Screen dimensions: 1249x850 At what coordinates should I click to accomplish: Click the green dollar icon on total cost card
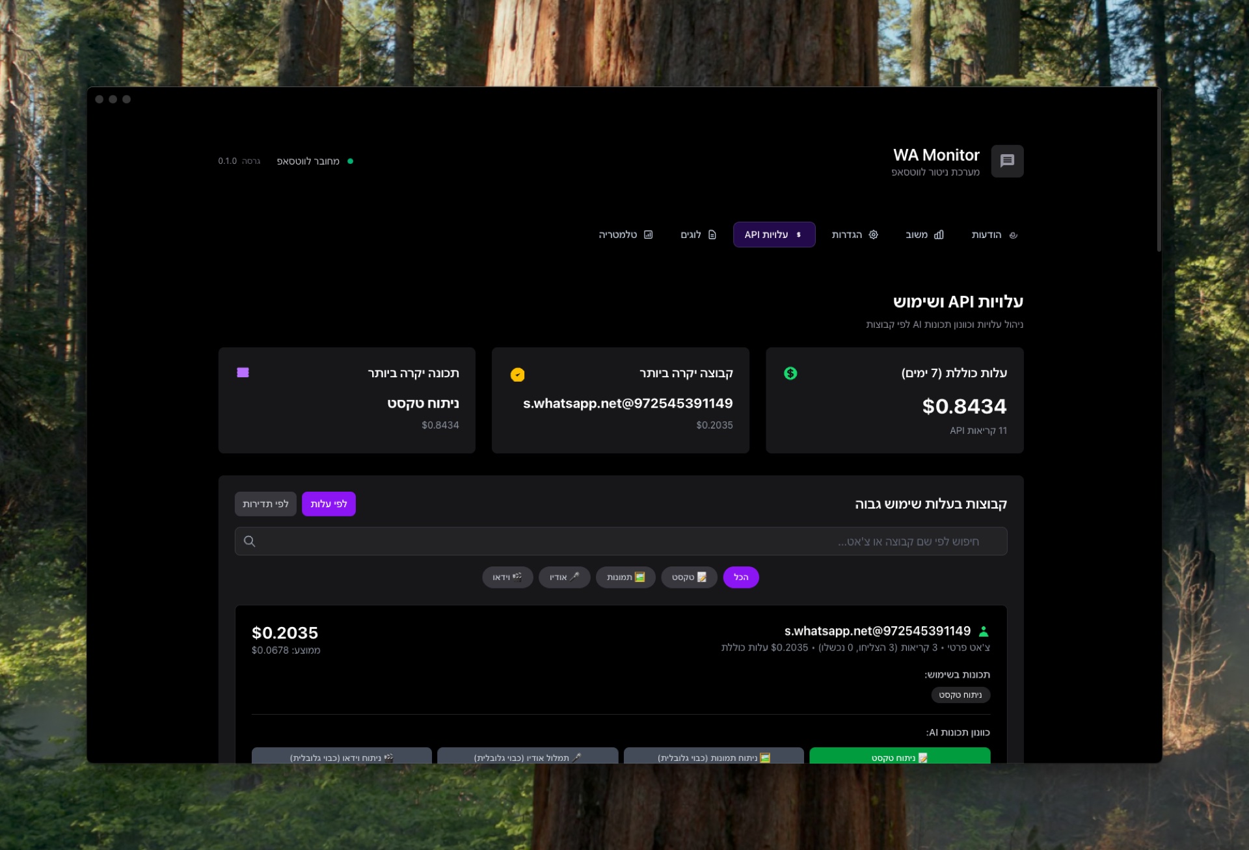pyautogui.click(x=790, y=373)
